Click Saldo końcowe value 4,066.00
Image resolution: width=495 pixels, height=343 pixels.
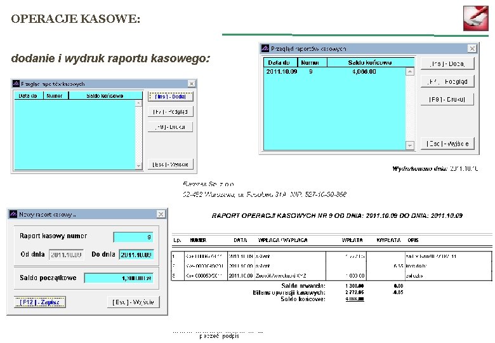click(364, 71)
